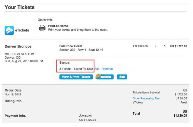193x127 pixels.
Task: Click the Total amount US $1,729.05
Action: (x=180, y=114)
